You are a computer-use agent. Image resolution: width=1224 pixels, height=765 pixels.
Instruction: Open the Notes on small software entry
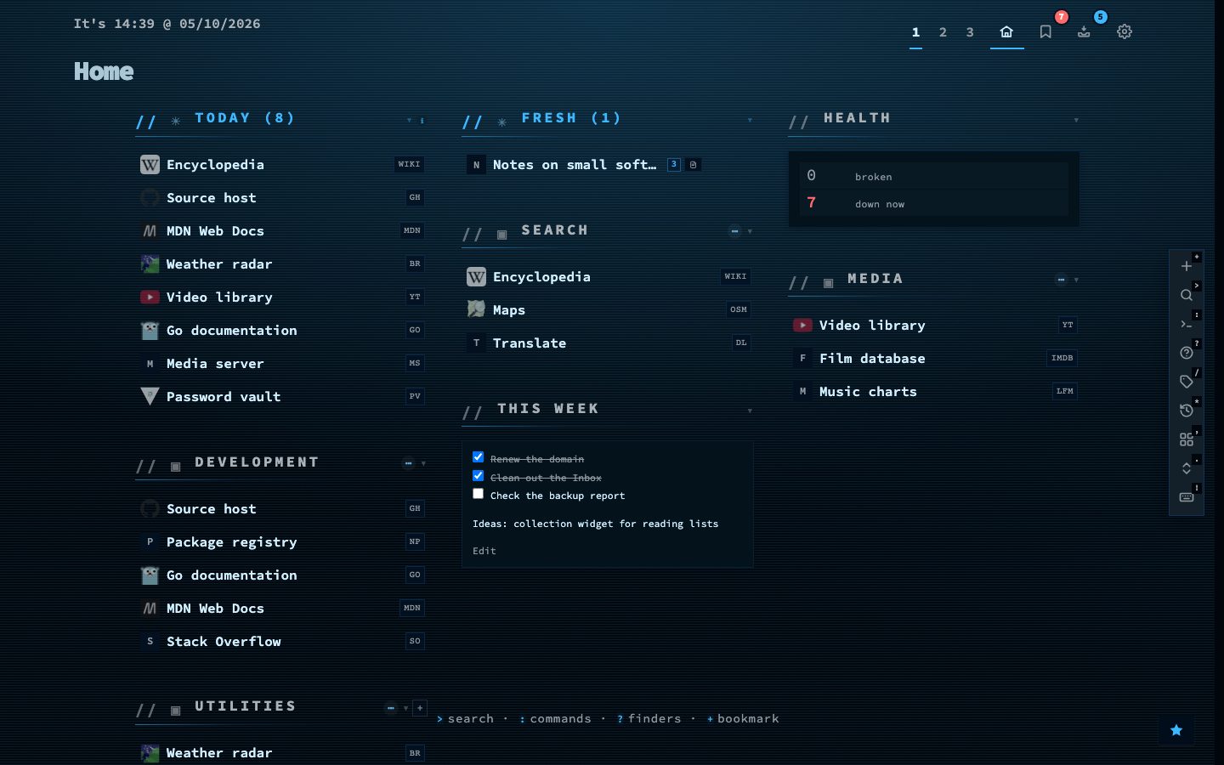click(575, 165)
